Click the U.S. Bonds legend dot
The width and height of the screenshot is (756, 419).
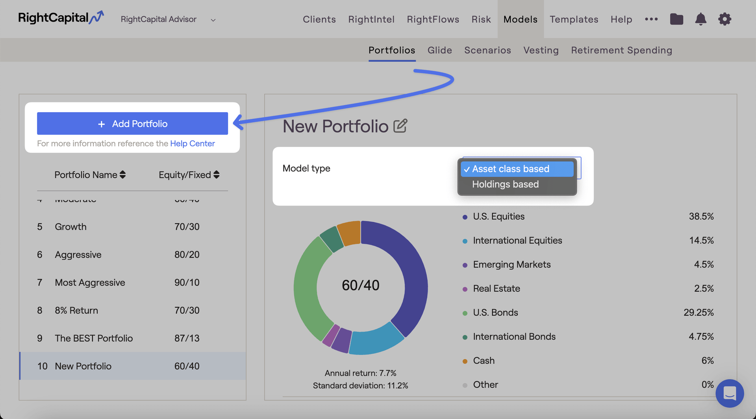465,313
